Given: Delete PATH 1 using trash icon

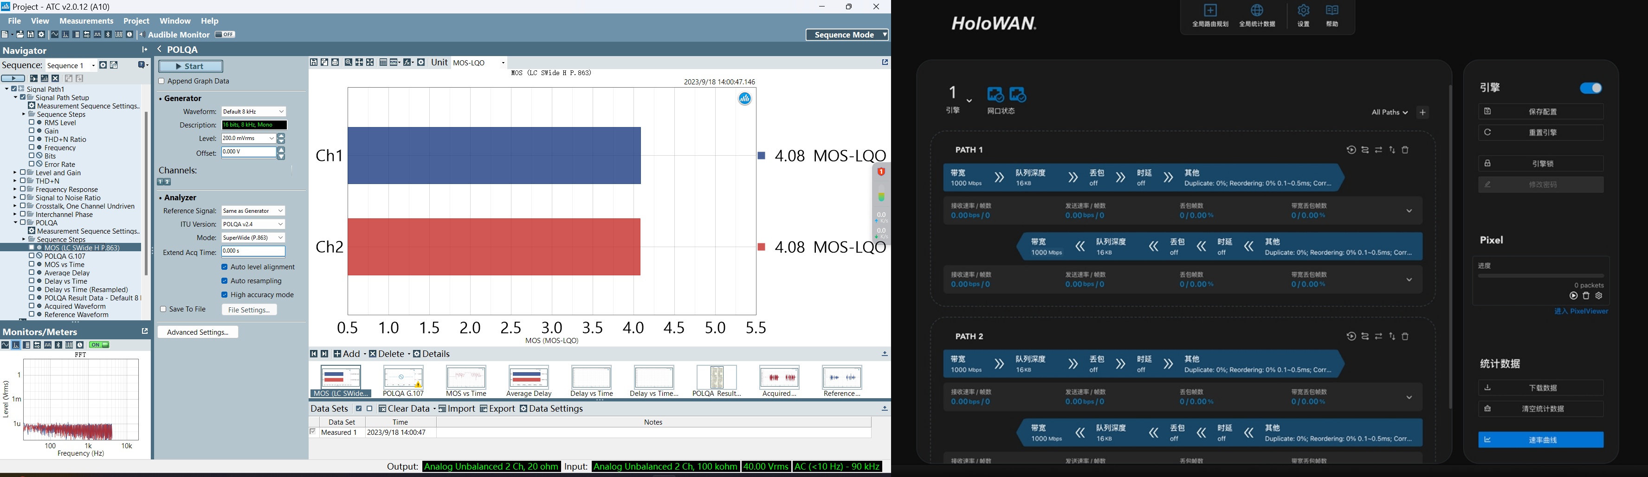Looking at the screenshot, I should click(x=1406, y=150).
